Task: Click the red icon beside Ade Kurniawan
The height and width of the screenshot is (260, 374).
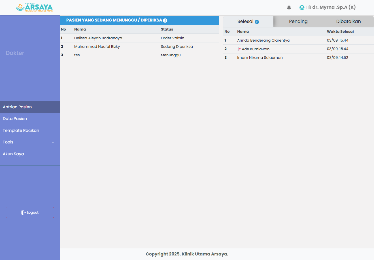Action: coord(239,49)
